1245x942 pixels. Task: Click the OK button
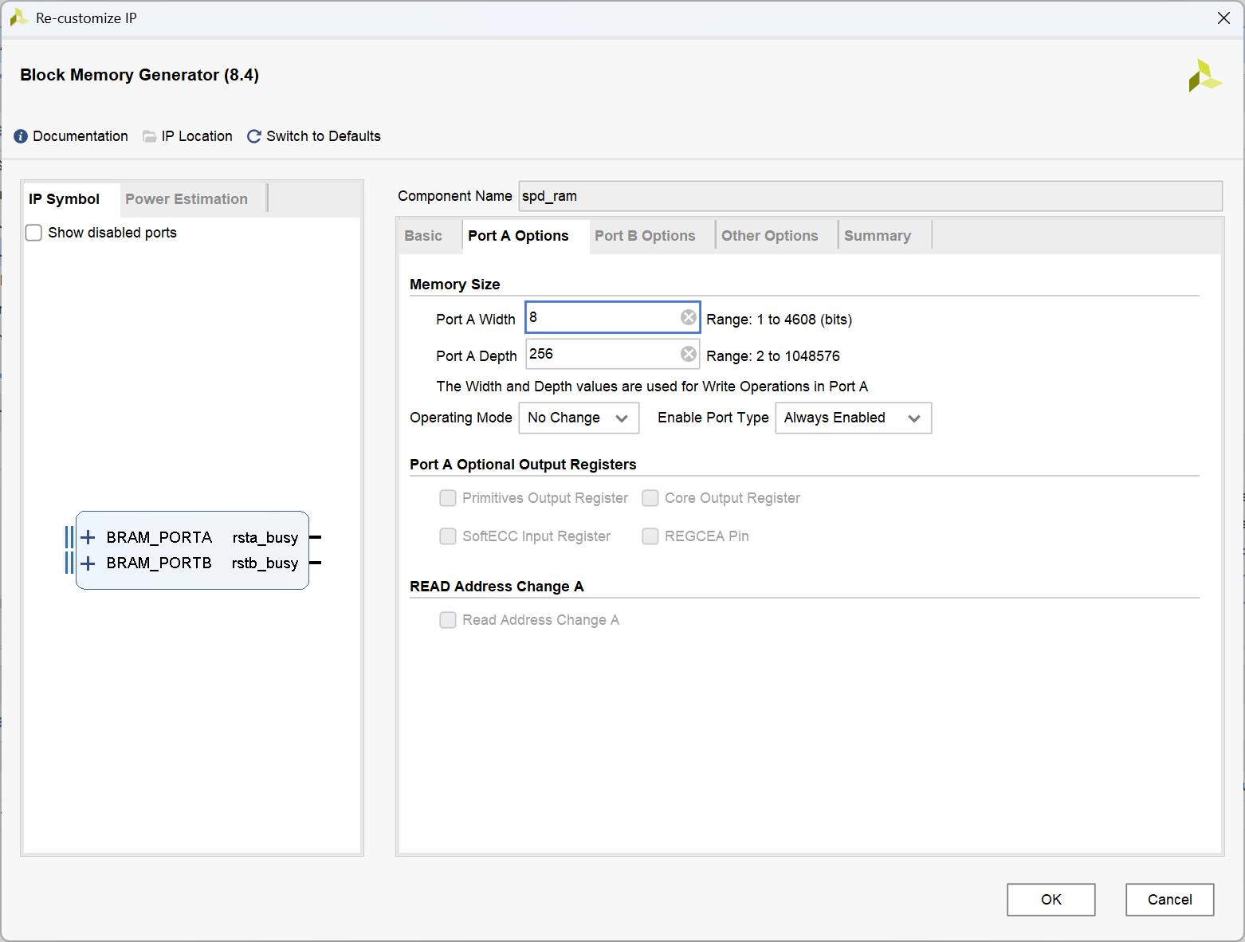coord(1051,900)
